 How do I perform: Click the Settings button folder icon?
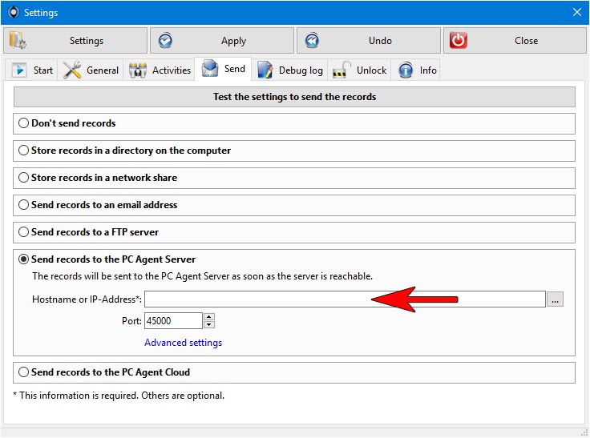tap(18, 41)
